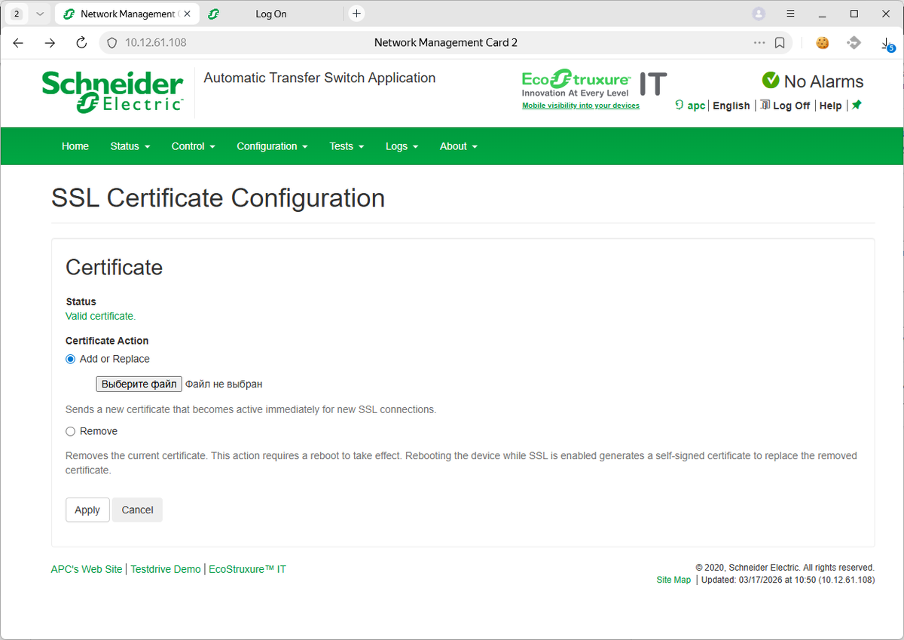Open the Help link
Image resolution: width=904 pixels, height=640 pixels.
pyautogui.click(x=830, y=106)
